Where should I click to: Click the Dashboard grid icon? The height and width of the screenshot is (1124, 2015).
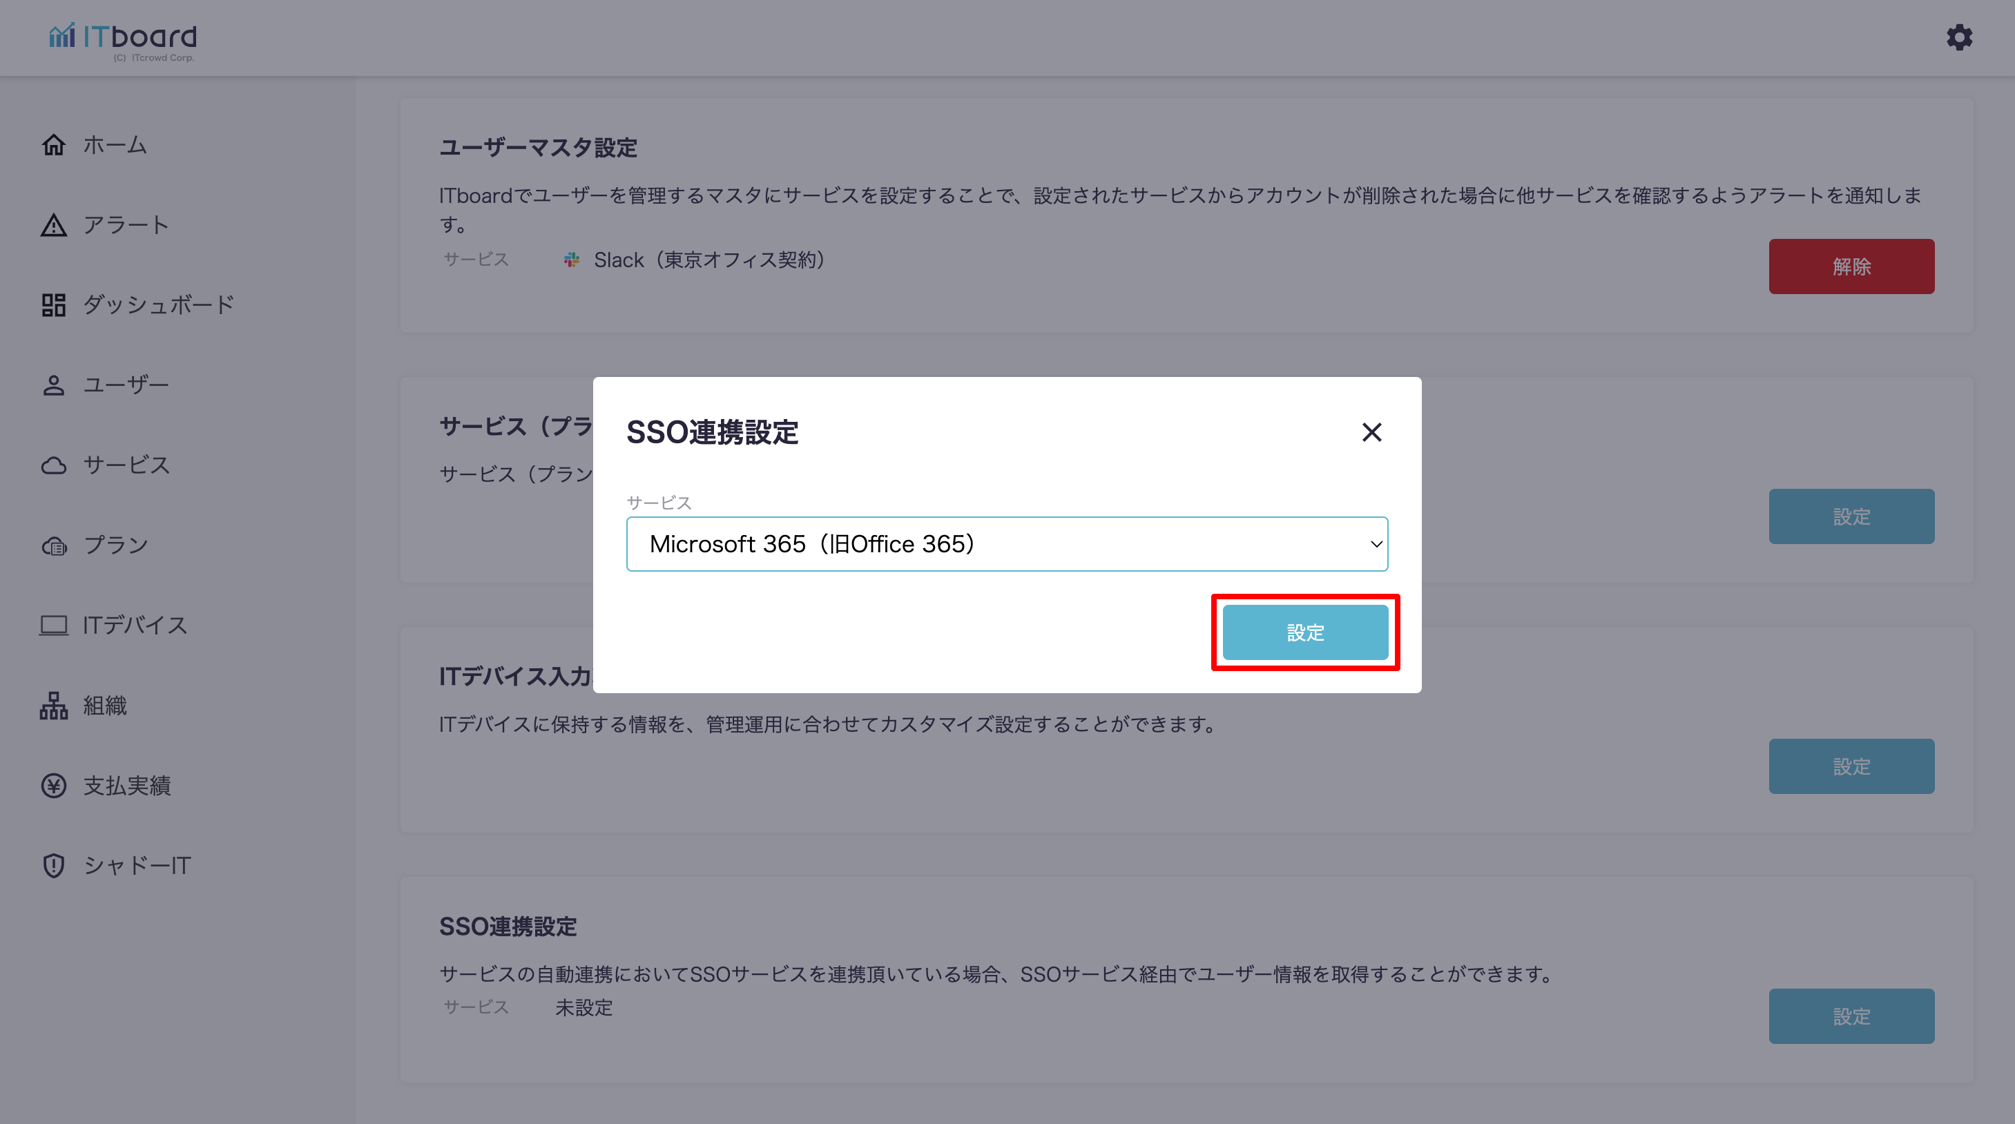(x=53, y=305)
